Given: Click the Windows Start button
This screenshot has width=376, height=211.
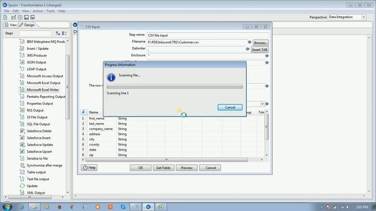Looking at the screenshot, I should pos(6,207).
